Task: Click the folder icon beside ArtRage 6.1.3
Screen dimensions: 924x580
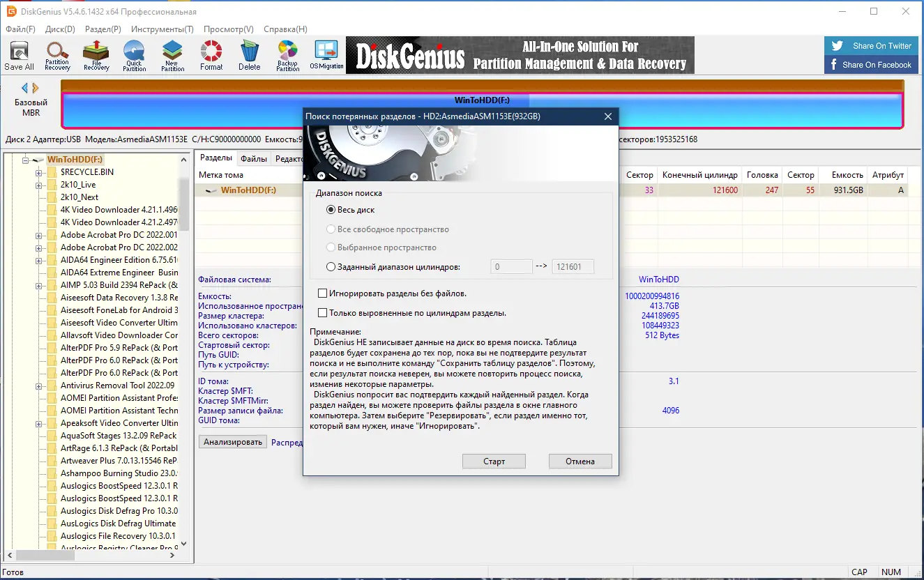Action: [51, 448]
